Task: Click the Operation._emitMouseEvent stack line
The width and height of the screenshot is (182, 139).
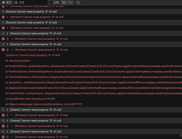Action: [94, 82]
